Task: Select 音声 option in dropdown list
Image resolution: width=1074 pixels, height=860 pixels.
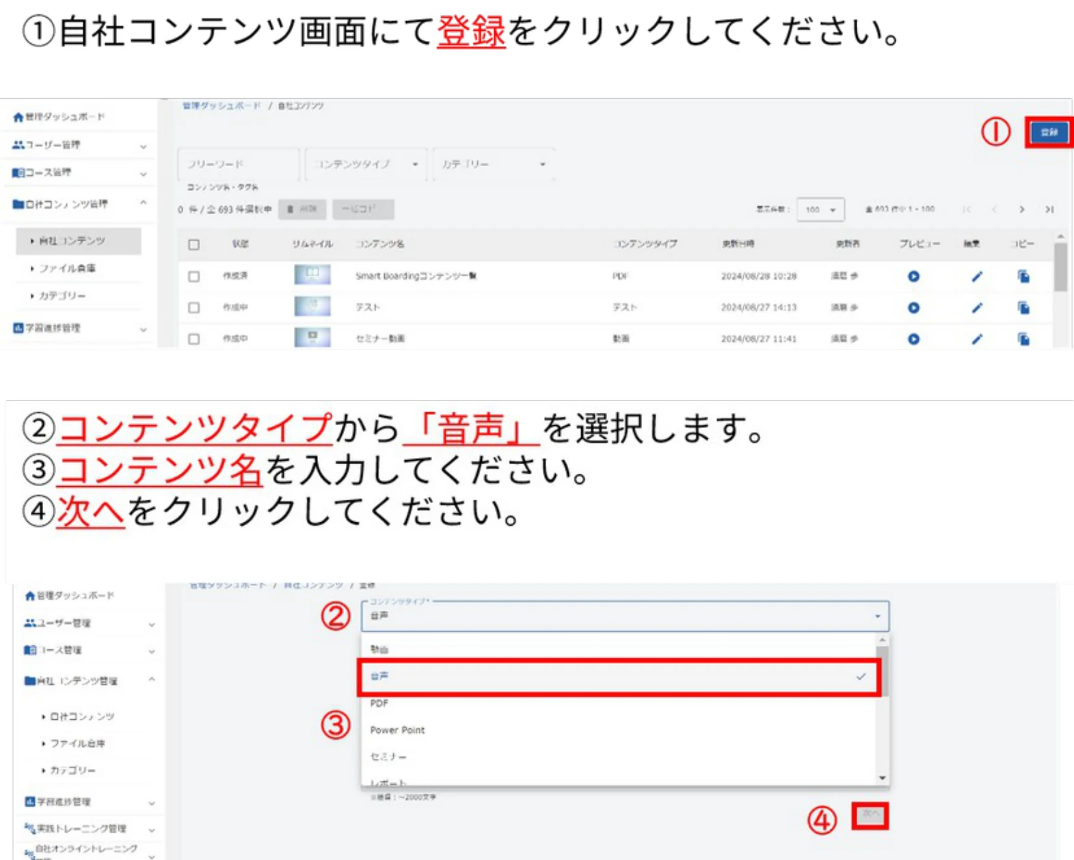Action: (x=619, y=676)
